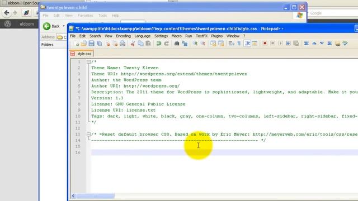Viewport: 358px width, 201px height.
Task: Collapse the fold marker at line 13
Action: 88,134
